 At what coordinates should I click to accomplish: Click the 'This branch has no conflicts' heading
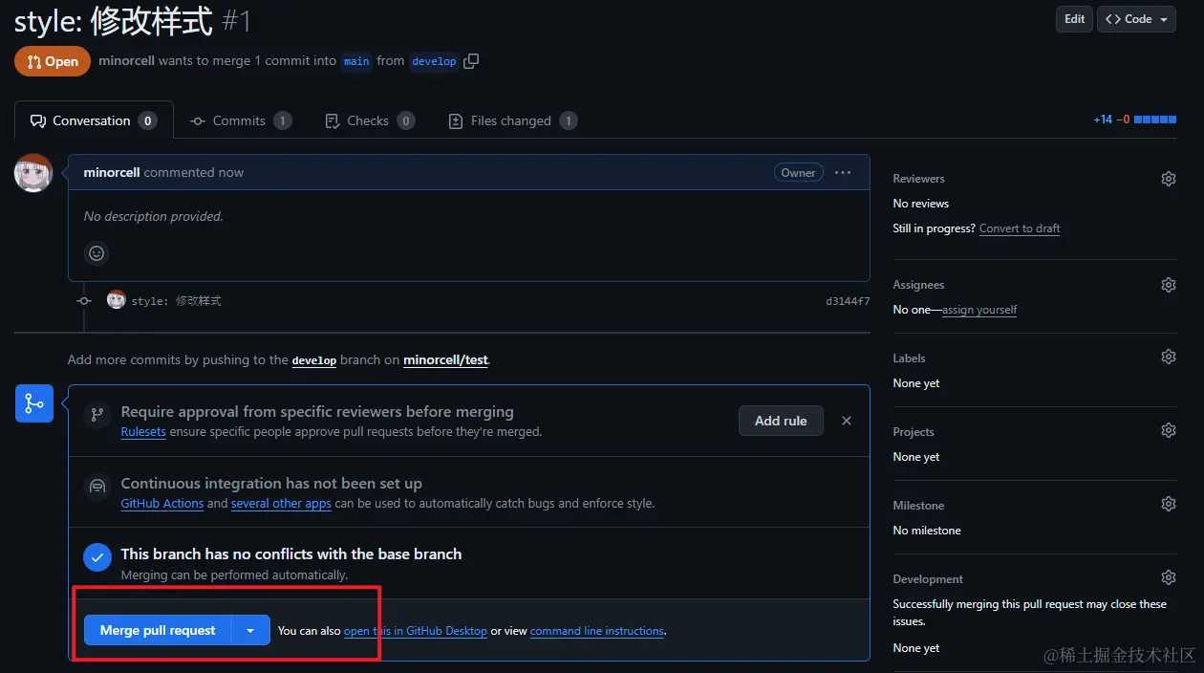click(290, 554)
